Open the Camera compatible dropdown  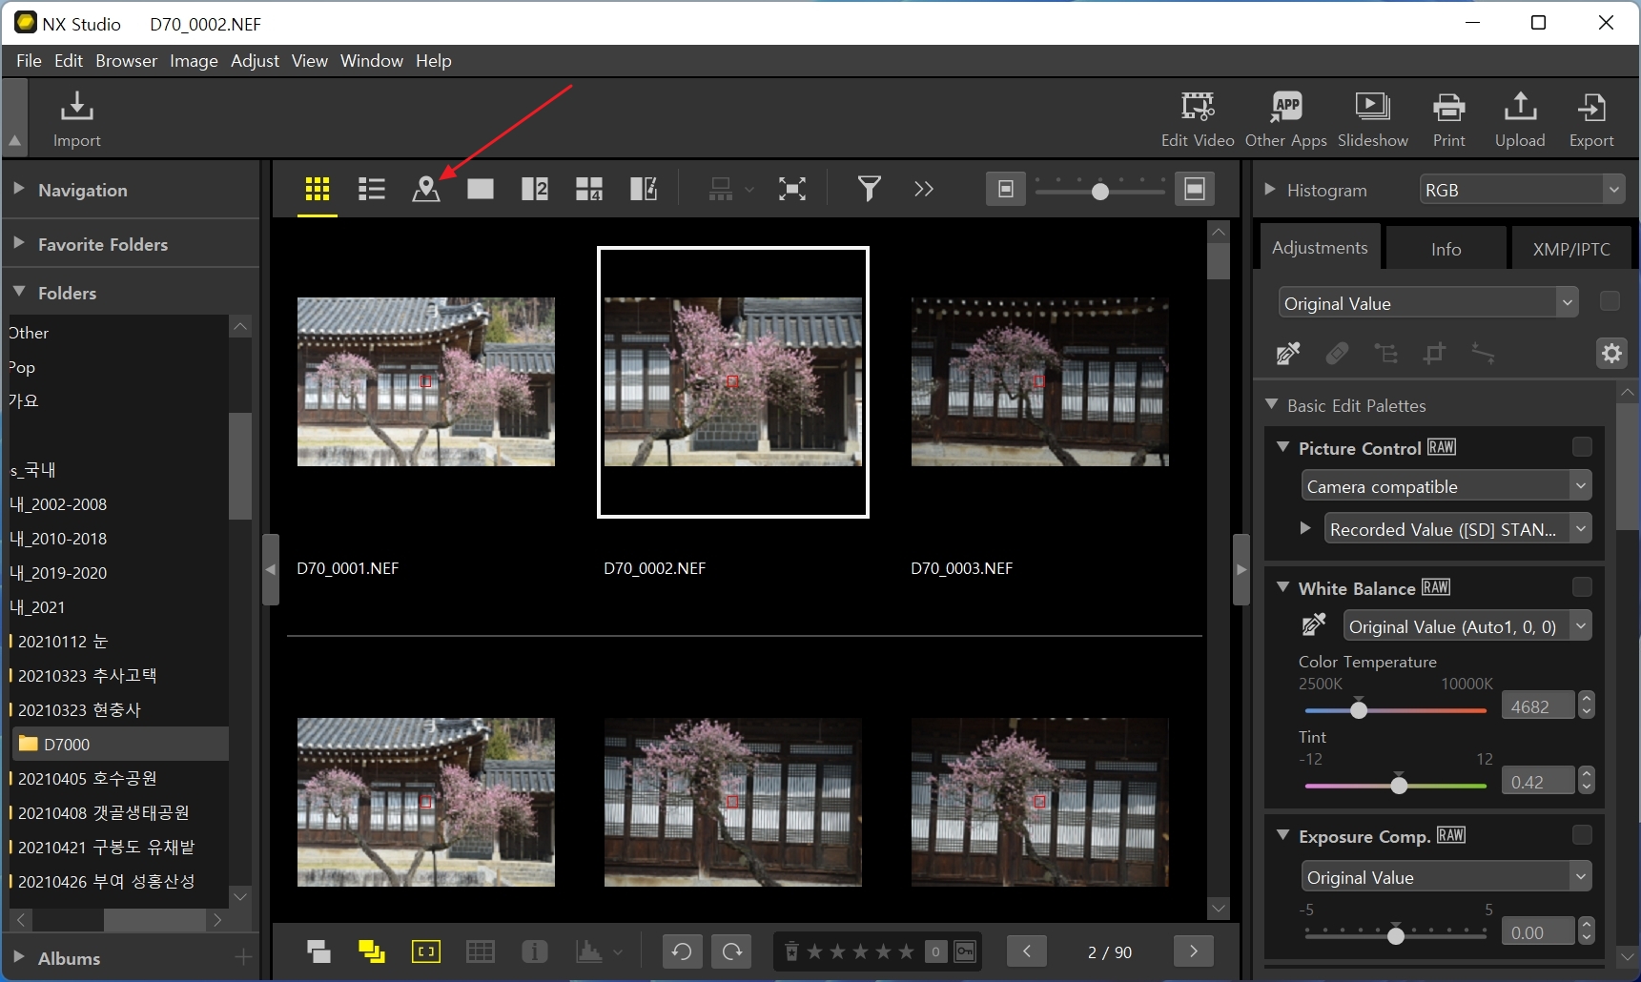(x=1446, y=486)
